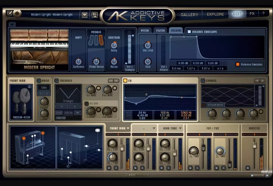273x186 pixels.
Task: Click the round preview knob next to memo icon
Action: [17, 13]
